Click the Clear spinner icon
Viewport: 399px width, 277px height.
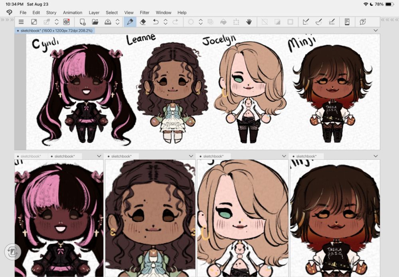[x=191, y=22]
